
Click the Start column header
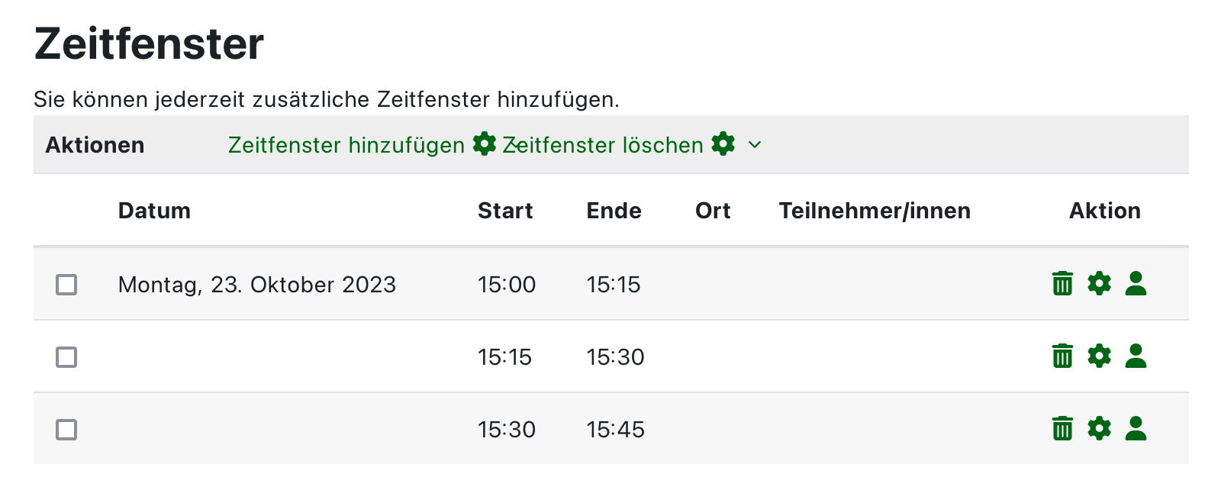click(x=505, y=211)
